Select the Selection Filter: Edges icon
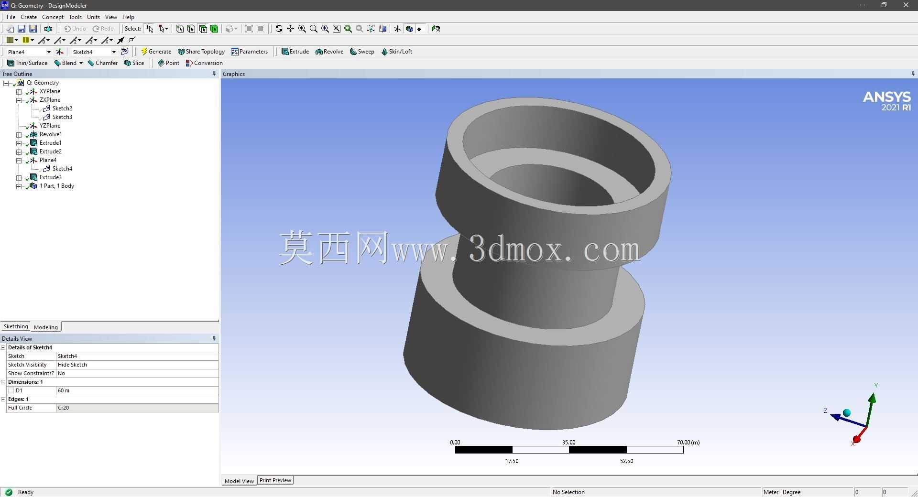Viewport: 918px width, 497px height. [x=191, y=29]
